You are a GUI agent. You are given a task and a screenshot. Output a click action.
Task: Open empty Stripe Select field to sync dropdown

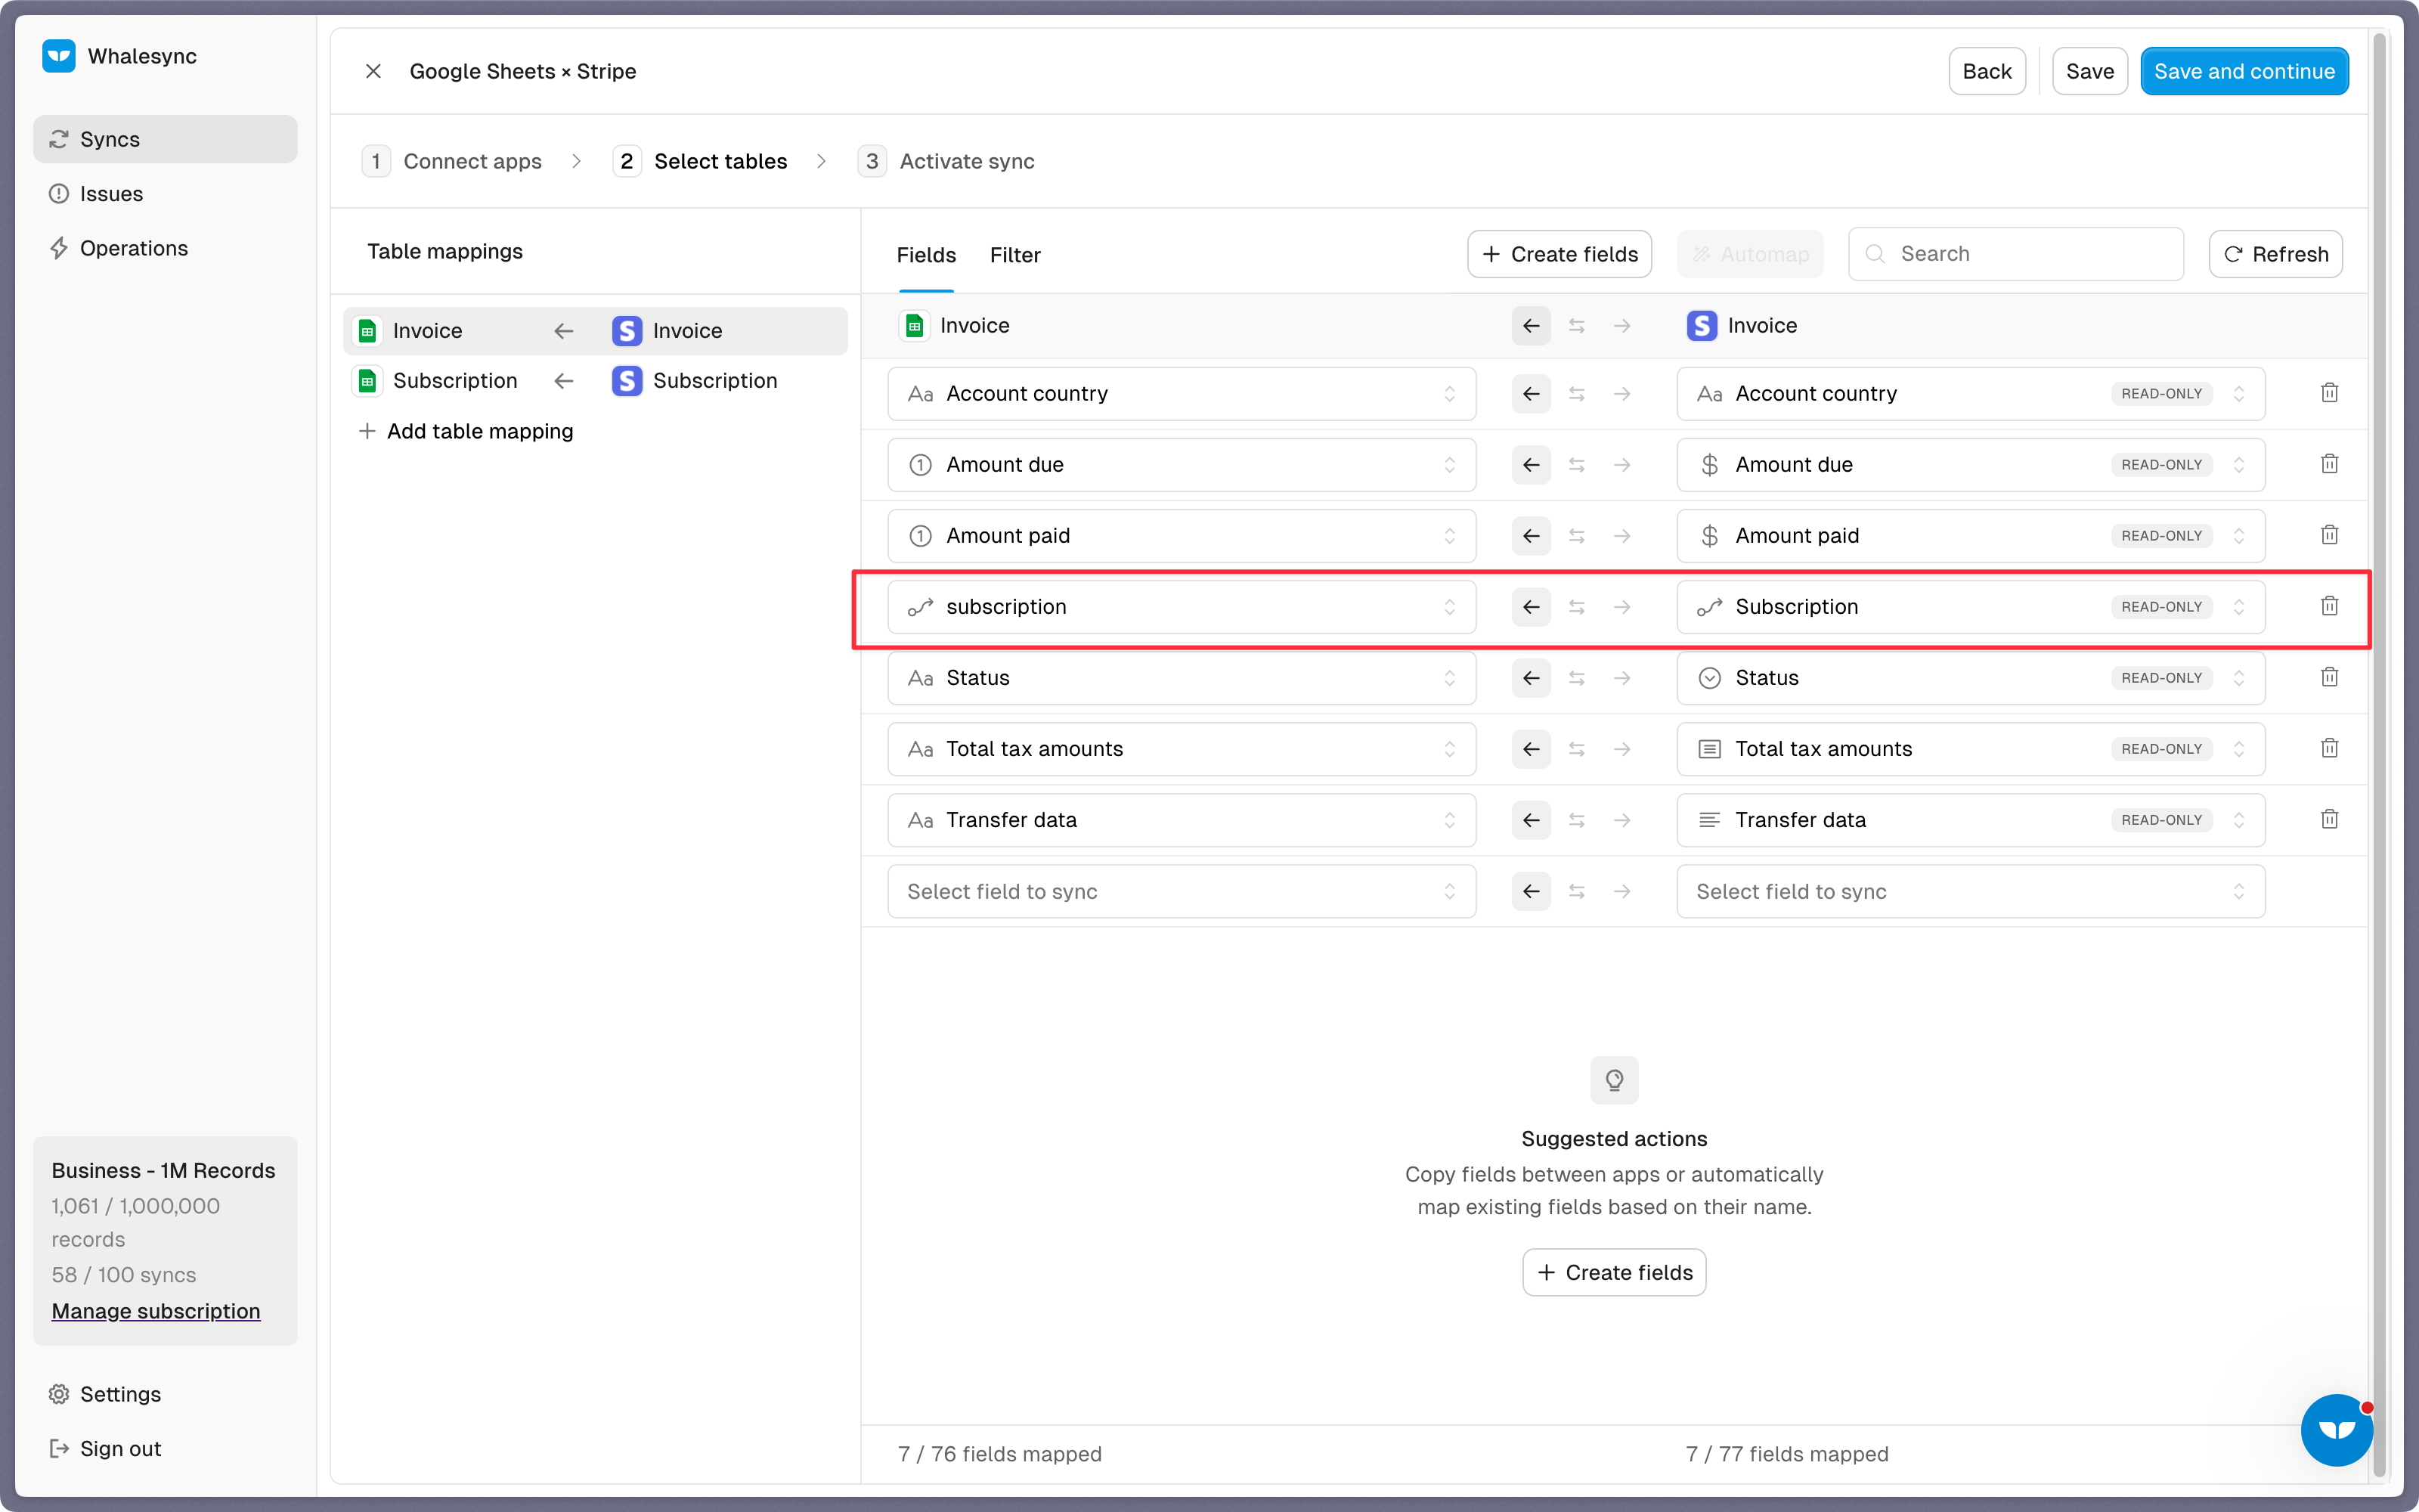click(x=1970, y=891)
